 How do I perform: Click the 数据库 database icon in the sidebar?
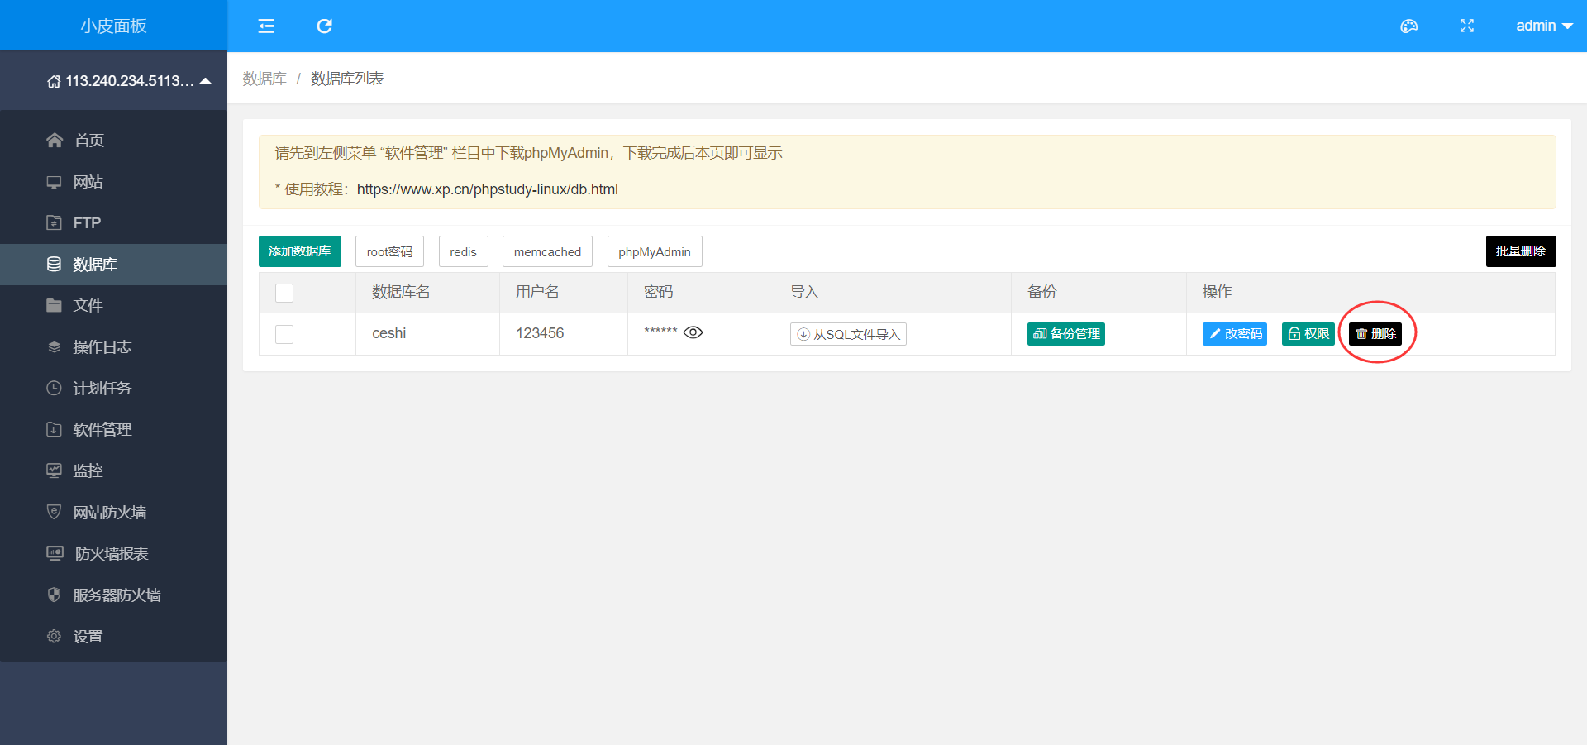55,264
